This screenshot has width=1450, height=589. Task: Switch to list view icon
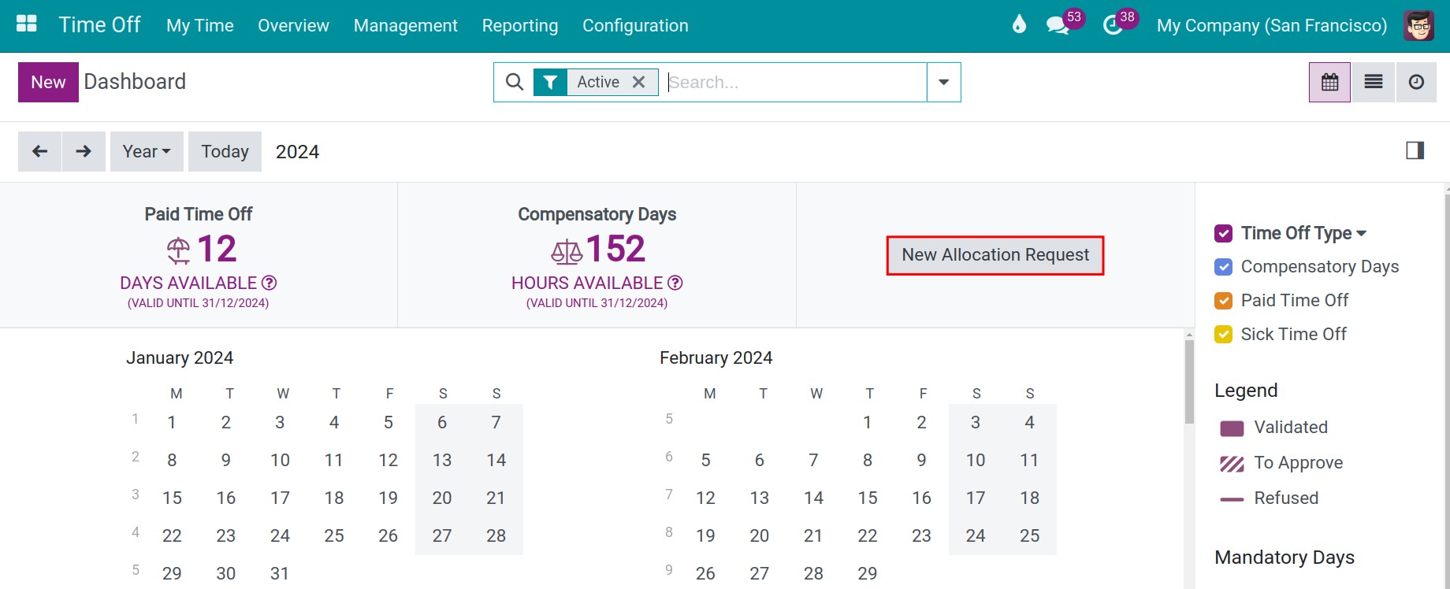click(1374, 82)
